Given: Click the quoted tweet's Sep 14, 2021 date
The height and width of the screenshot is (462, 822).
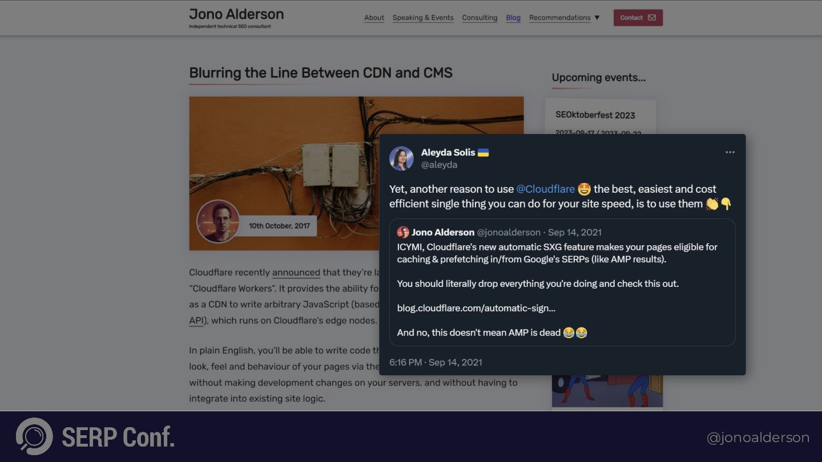Looking at the screenshot, I should click(575, 232).
